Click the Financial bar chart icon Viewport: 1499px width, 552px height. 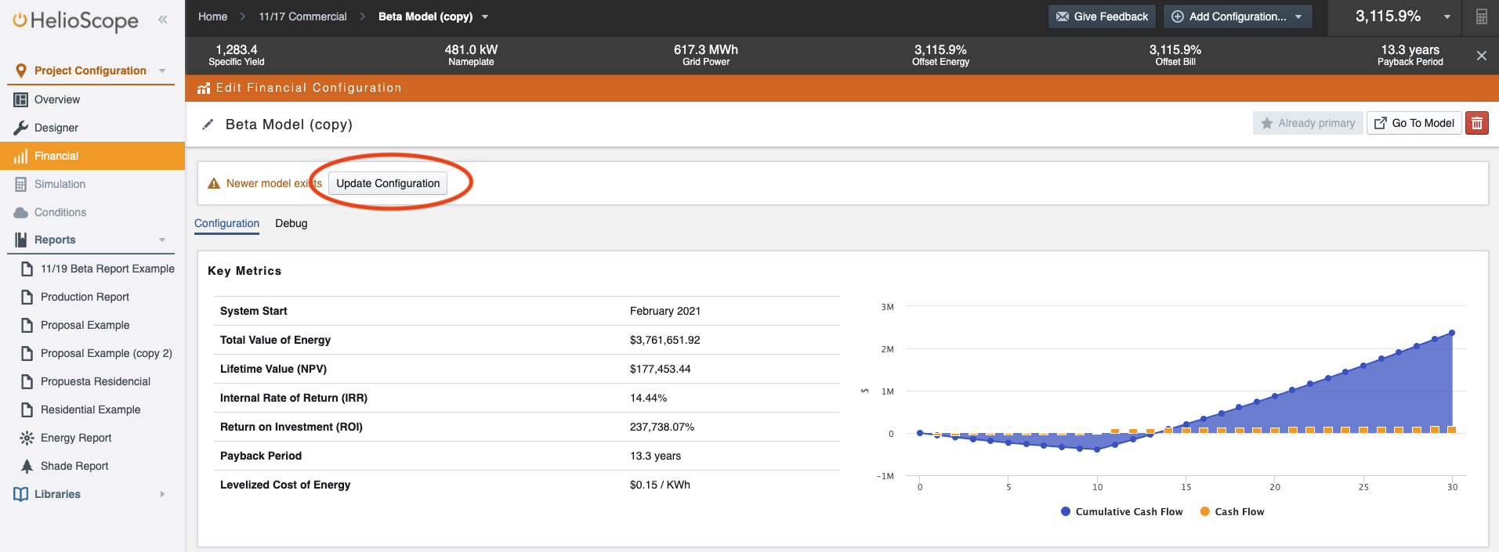[21, 156]
